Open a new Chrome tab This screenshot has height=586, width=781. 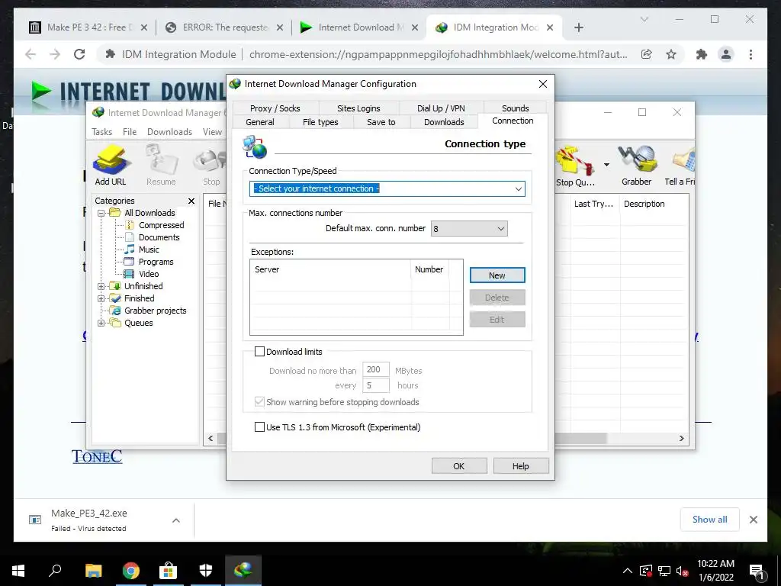click(578, 27)
